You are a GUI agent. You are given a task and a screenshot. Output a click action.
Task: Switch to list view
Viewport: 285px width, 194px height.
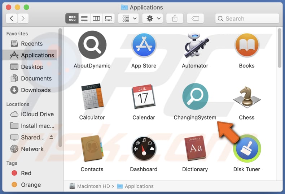[84, 18]
